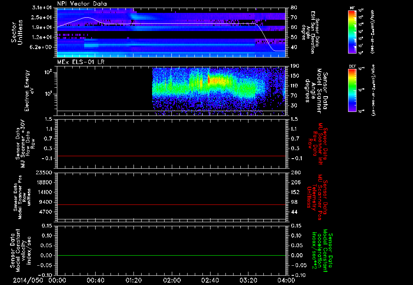Click the '260' telemetry axis tick
413x285 pixels.
click(x=295, y=173)
